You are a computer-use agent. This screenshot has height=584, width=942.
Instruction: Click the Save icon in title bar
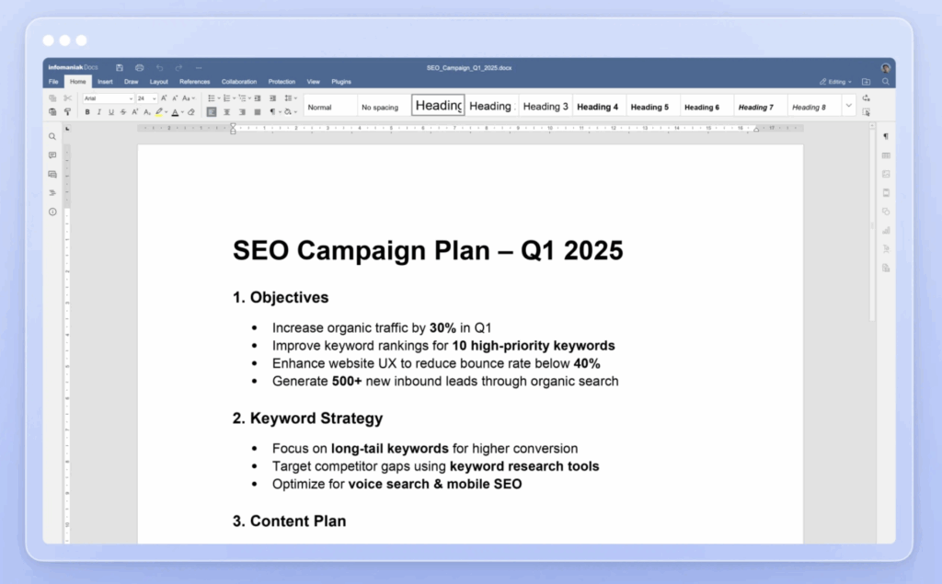click(120, 68)
